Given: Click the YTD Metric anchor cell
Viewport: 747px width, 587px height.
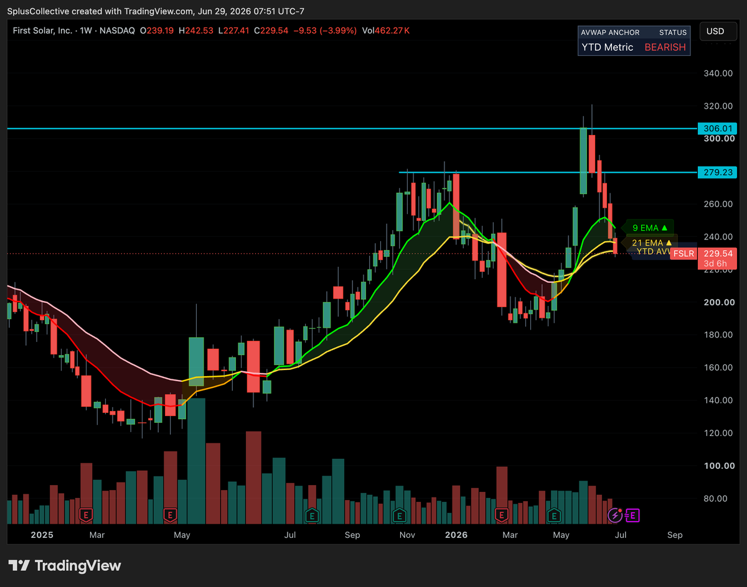Looking at the screenshot, I should pos(608,47).
